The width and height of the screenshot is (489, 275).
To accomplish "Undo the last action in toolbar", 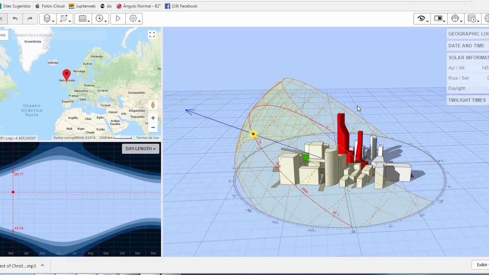I will point(15,18).
